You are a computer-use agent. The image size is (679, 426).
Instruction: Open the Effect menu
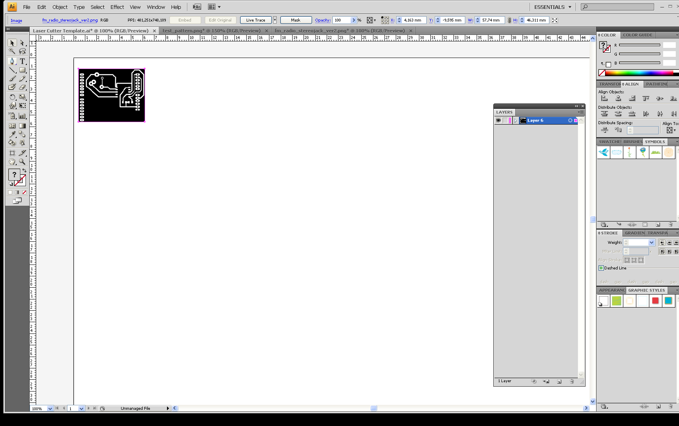click(117, 7)
